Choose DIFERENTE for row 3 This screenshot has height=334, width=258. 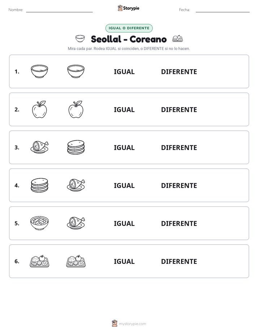coord(179,147)
